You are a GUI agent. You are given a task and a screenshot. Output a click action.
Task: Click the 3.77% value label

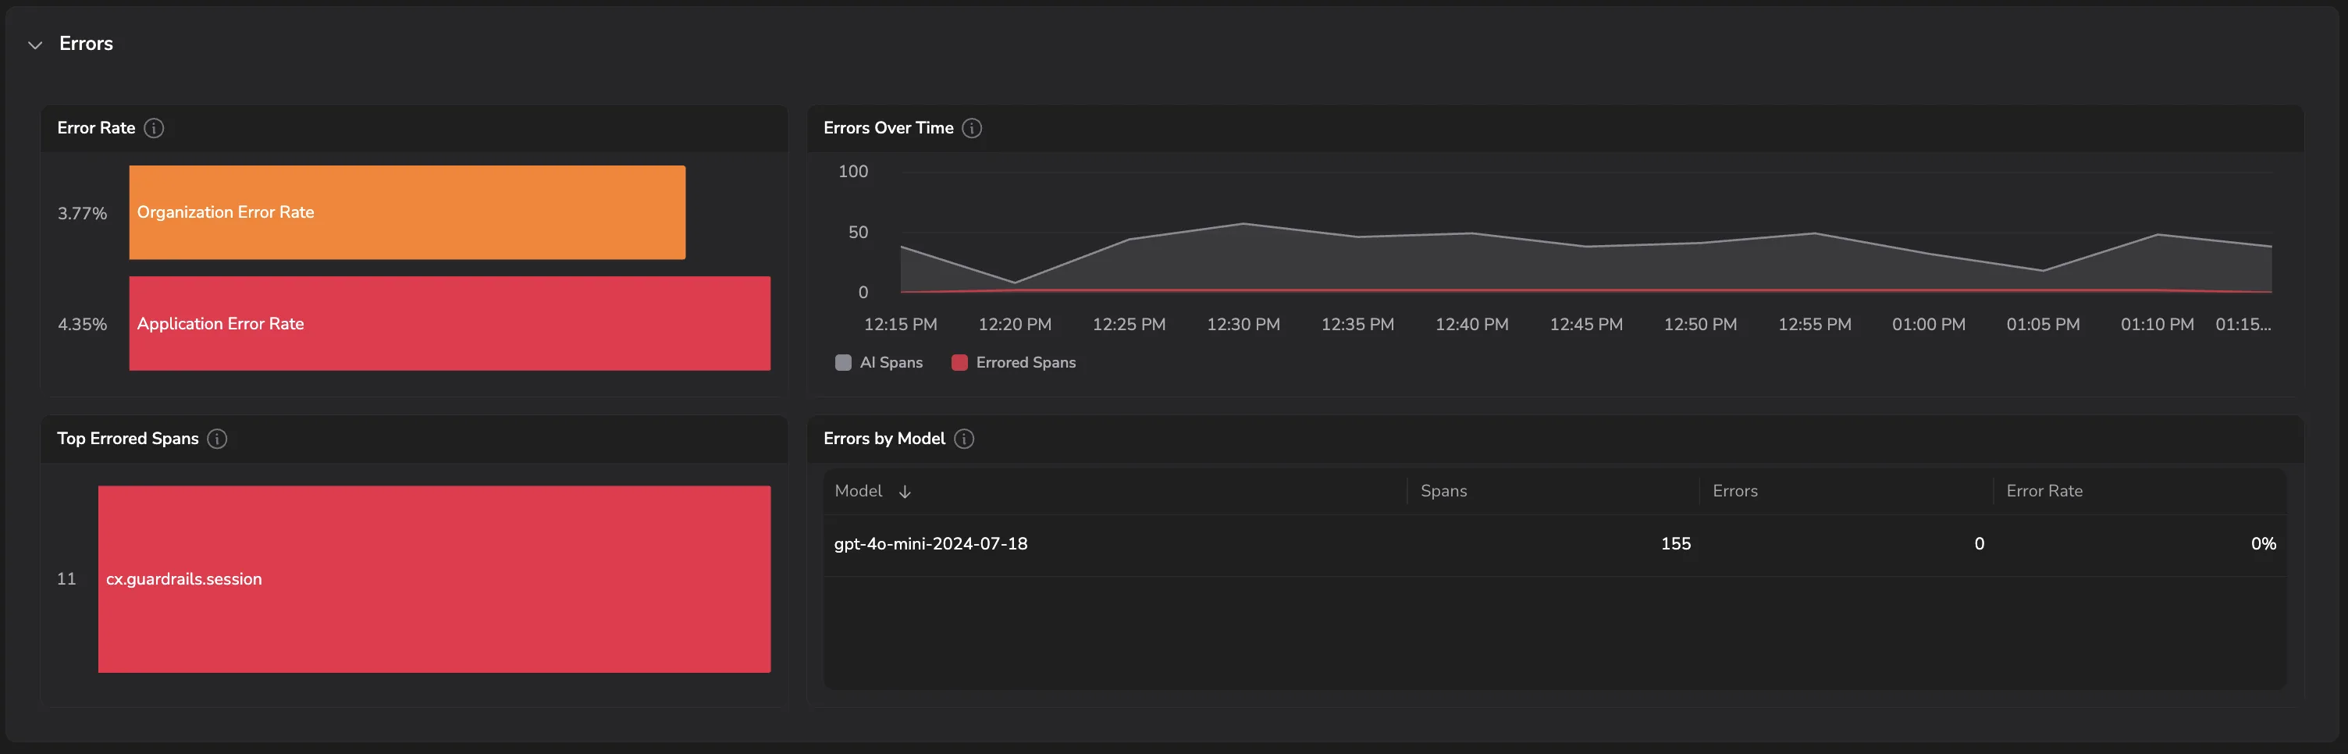[82, 213]
